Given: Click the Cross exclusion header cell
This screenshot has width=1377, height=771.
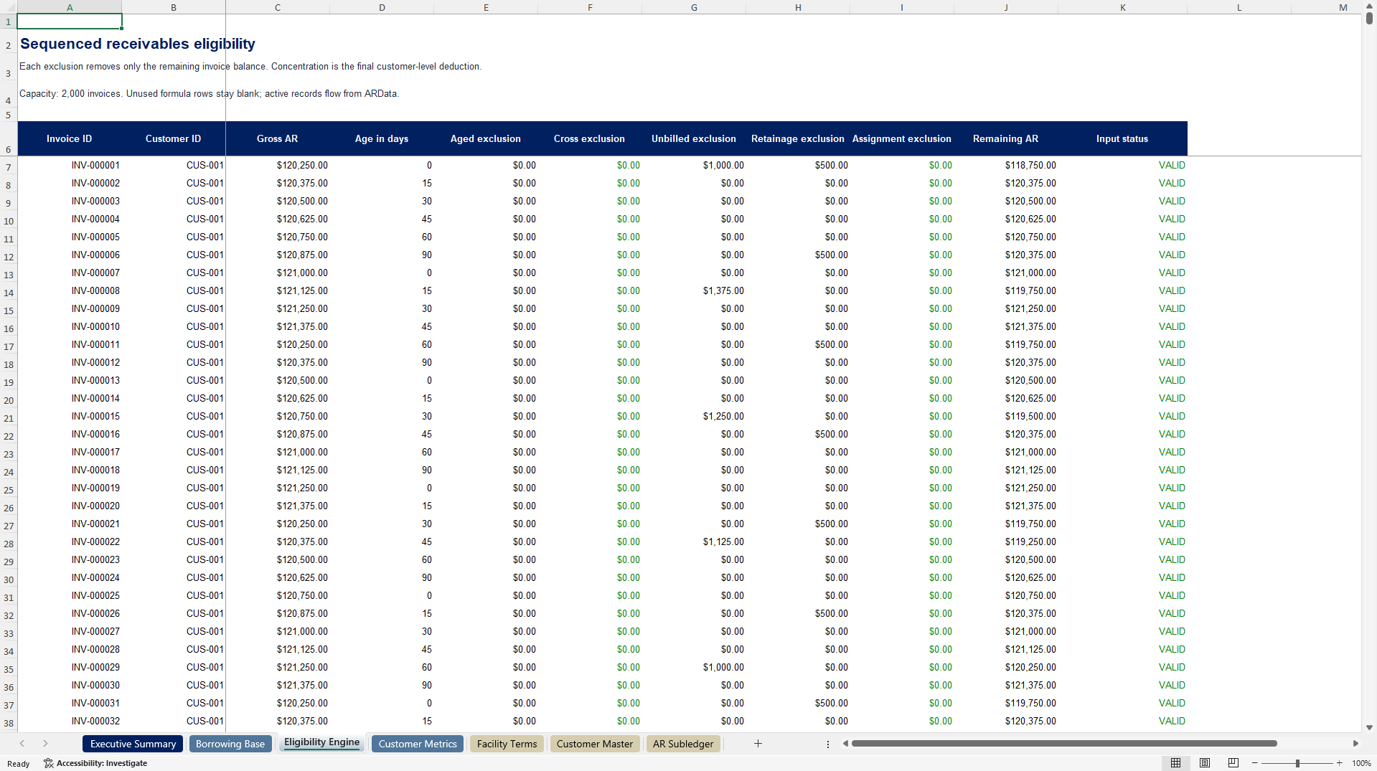Looking at the screenshot, I should (x=590, y=138).
